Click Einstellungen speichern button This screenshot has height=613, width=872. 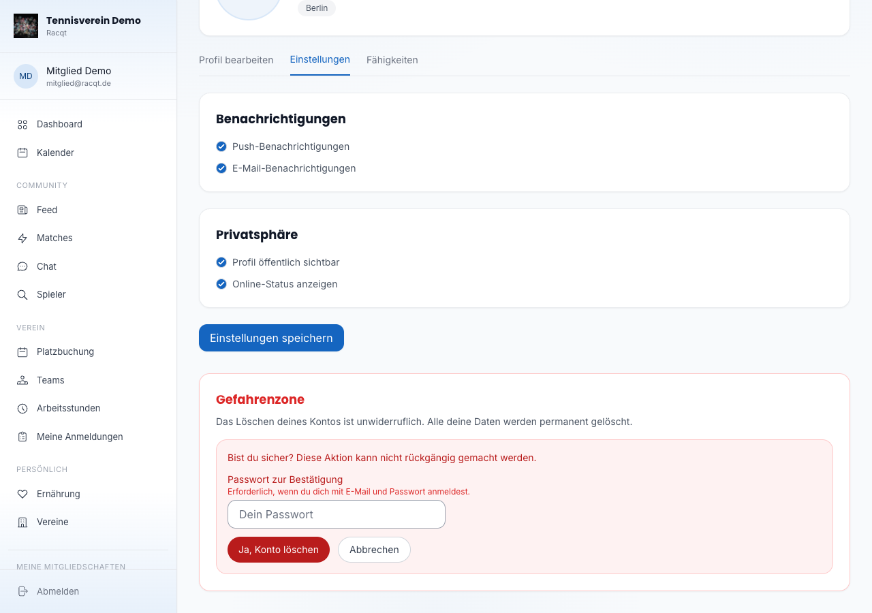coord(271,338)
